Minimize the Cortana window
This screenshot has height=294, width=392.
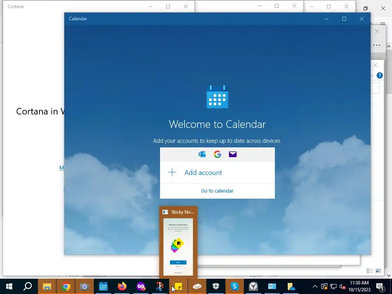(150, 7)
